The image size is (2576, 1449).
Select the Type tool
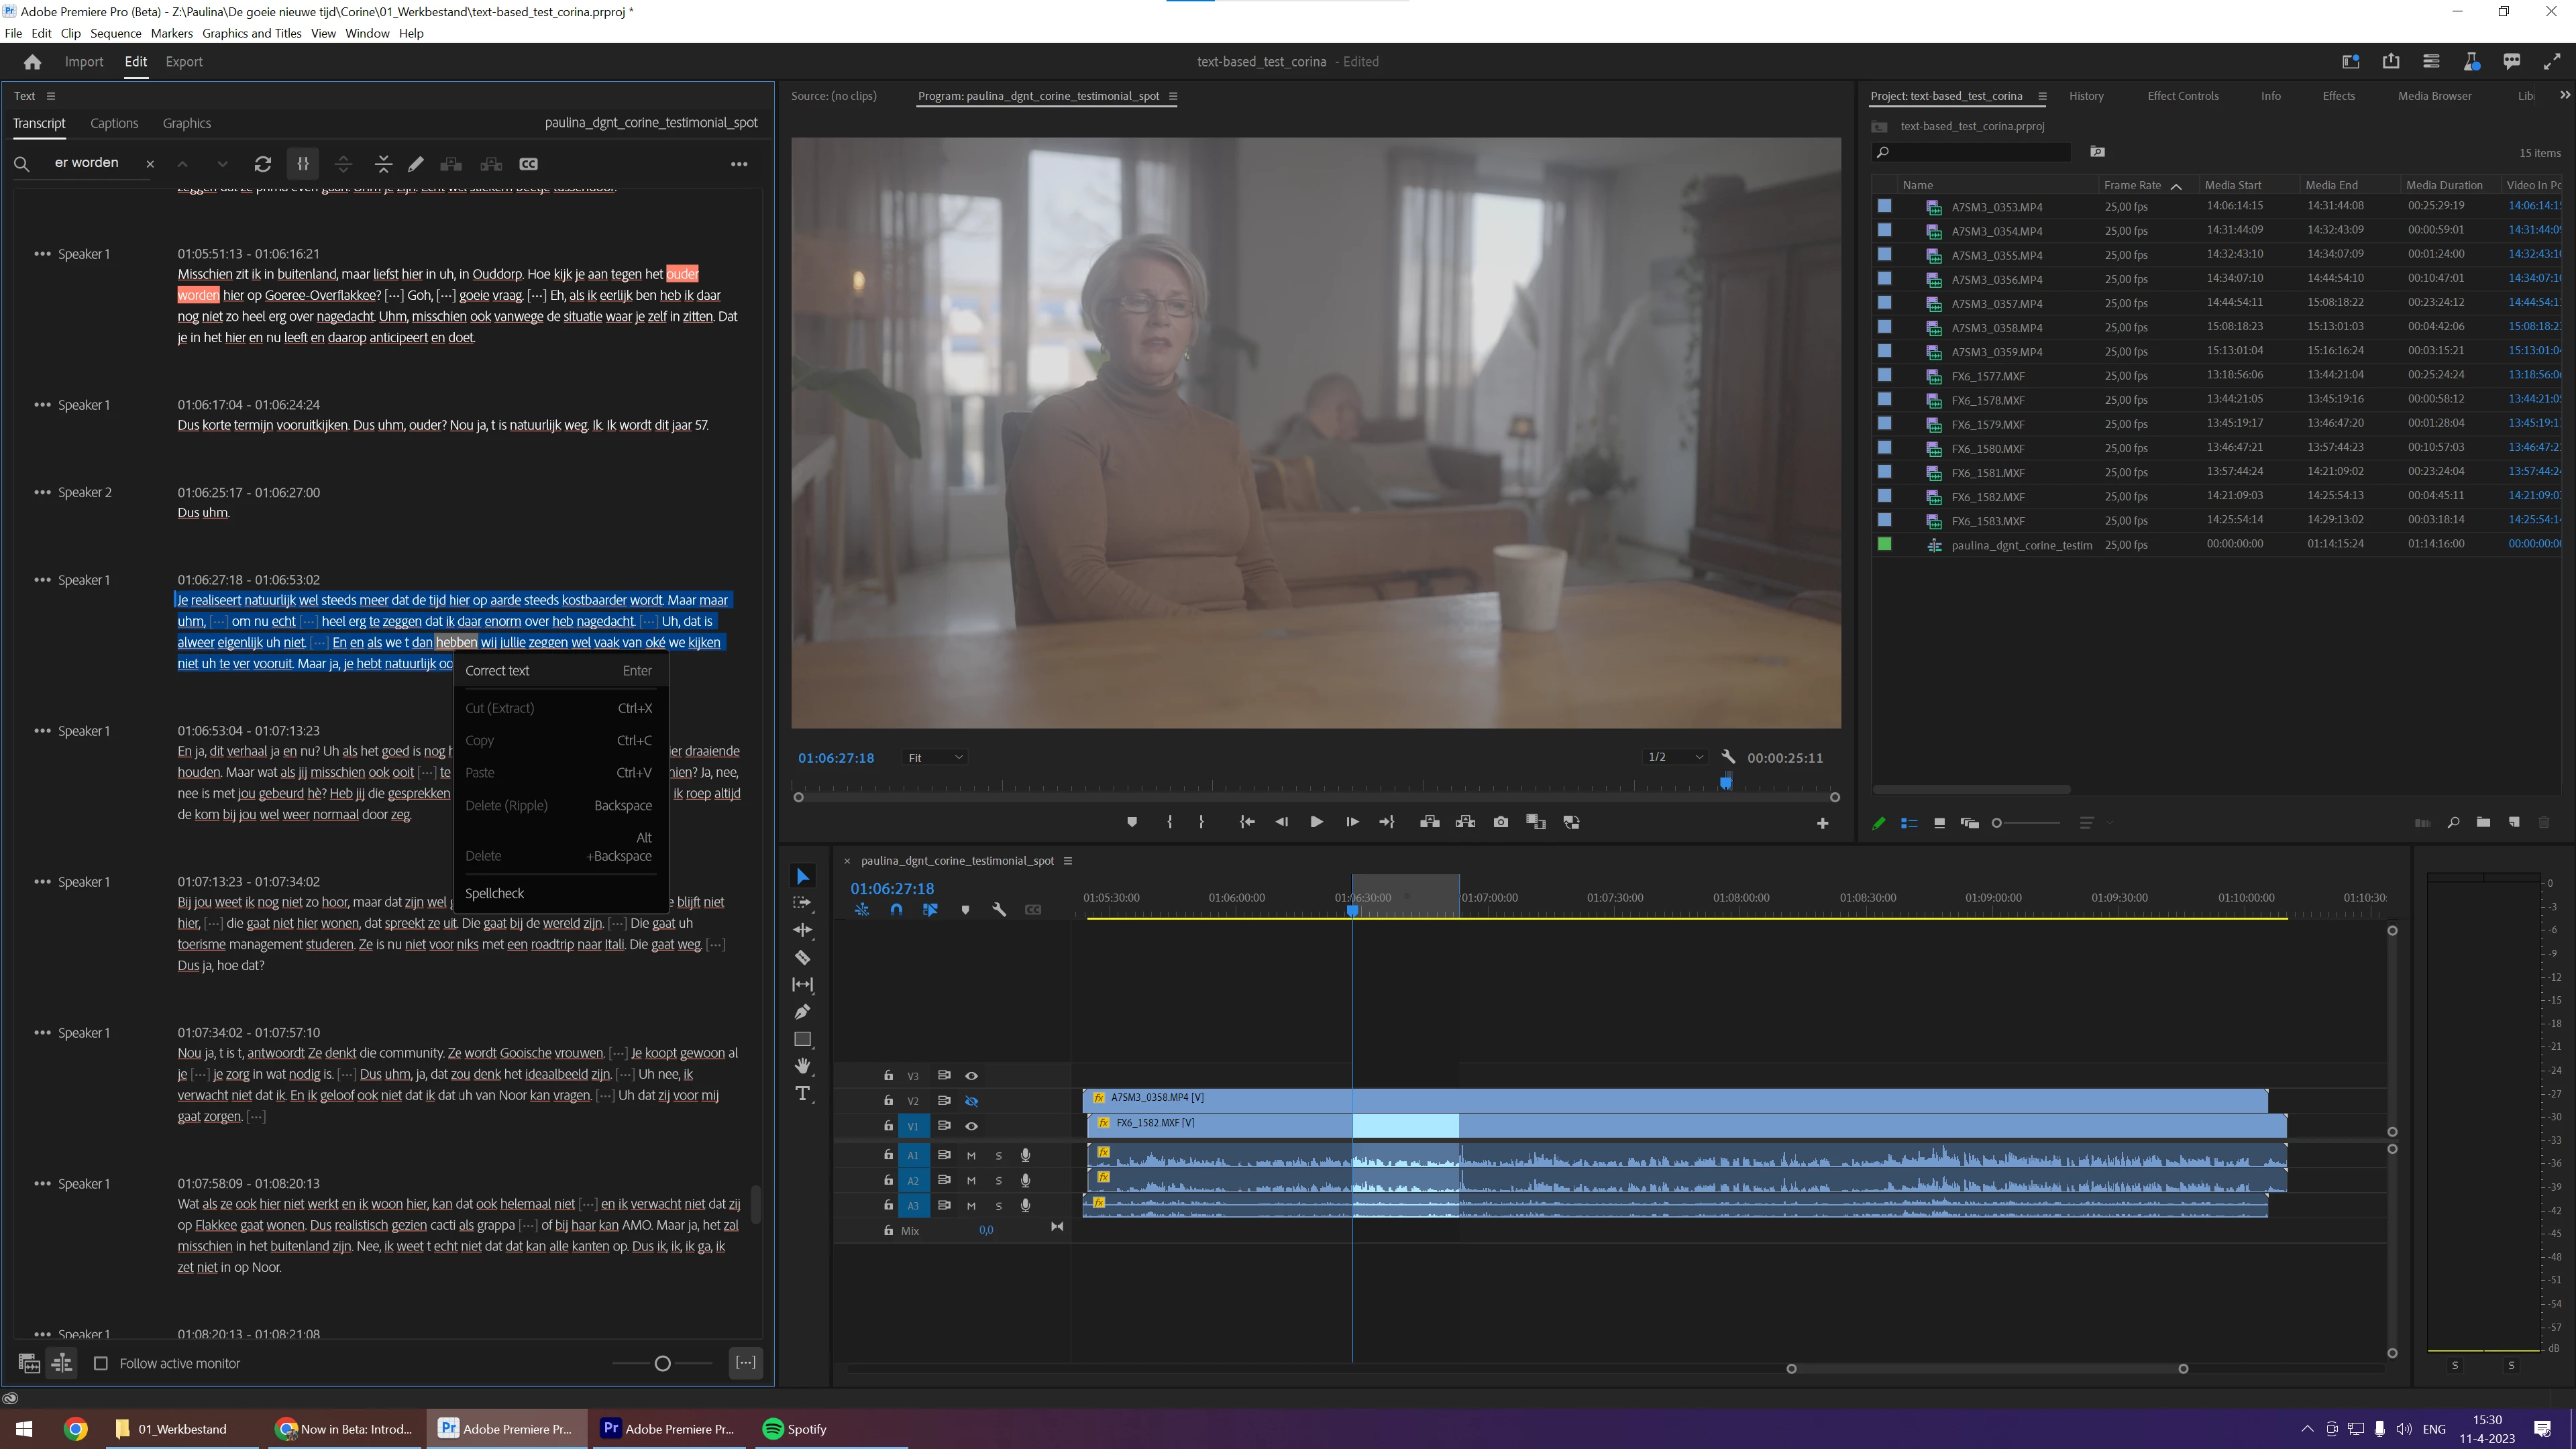pos(802,1093)
